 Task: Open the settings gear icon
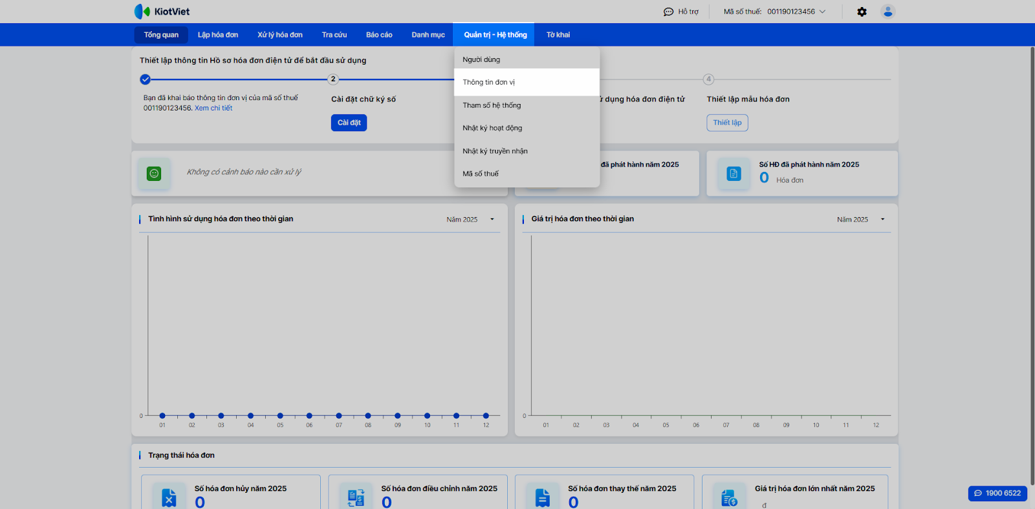click(x=862, y=12)
